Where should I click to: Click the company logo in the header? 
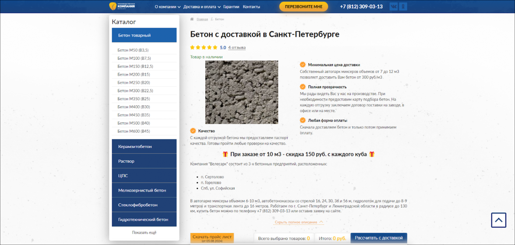(x=122, y=6)
